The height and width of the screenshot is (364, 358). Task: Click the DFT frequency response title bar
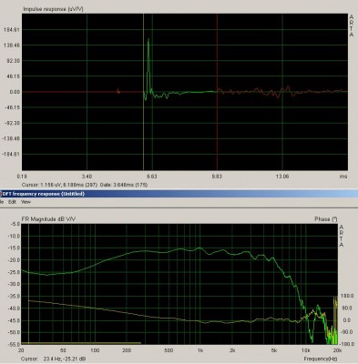(x=179, y=194)
